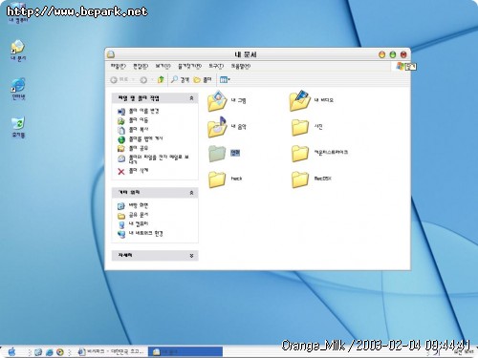Screen dimensions: 478x358
Task: Select the 내 음악 music folder icon
Action: click(217, 127)
